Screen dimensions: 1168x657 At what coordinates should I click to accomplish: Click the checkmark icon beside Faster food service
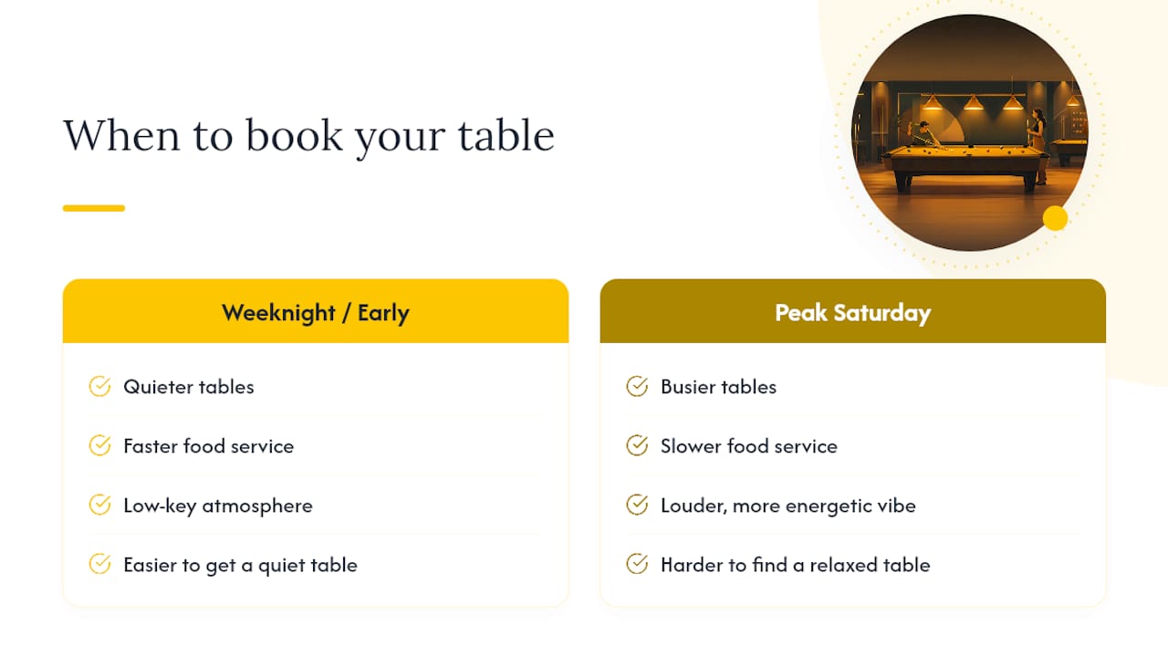click(99, 446)
